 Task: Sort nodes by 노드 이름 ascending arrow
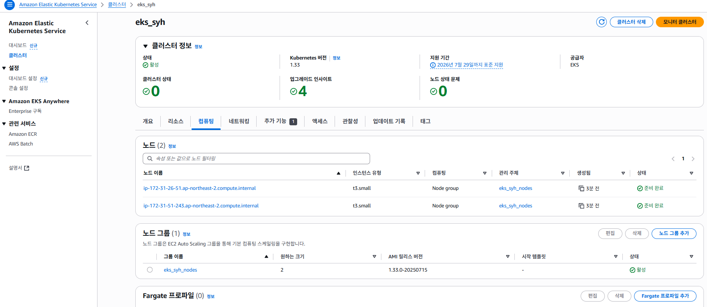tap(338, 173)
